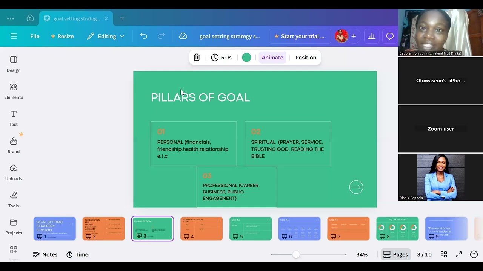Open the File menu

(35, 36)
